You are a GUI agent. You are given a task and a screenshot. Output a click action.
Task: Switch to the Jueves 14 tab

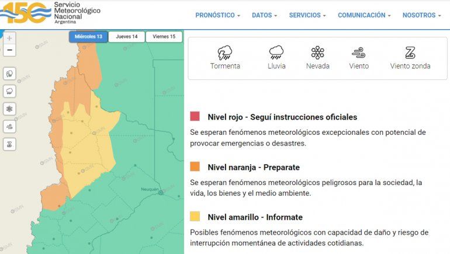click(x=127, y=37)
